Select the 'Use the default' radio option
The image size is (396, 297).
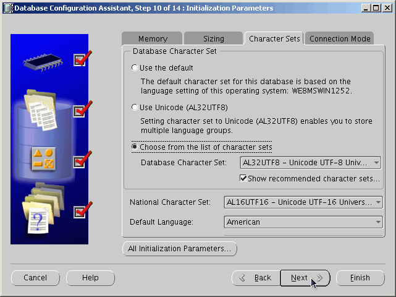[135, 68]
